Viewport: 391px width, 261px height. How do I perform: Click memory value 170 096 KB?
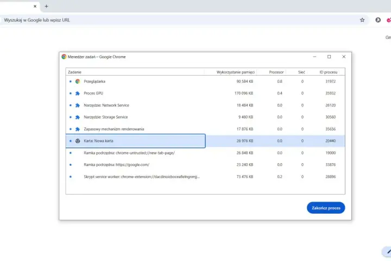[x=244, y=94]
